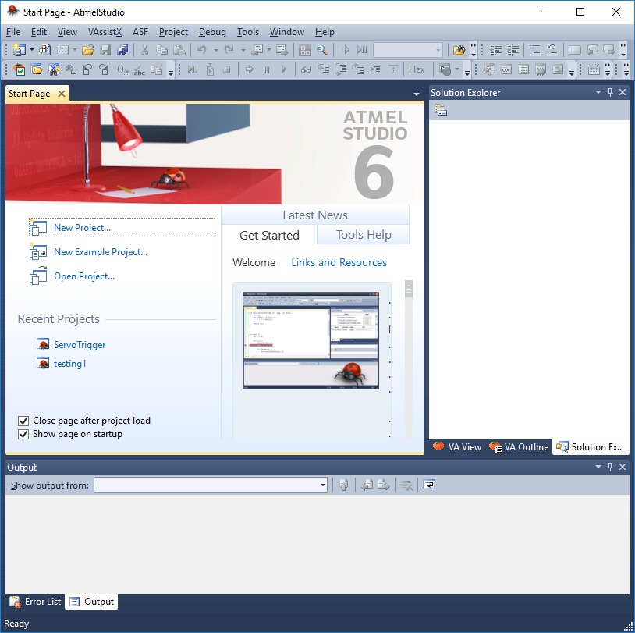This screenshot has height=633, width=635.
Task: Click the Decrease Indent toolbar icon
Action: click(x=495, y=50)
